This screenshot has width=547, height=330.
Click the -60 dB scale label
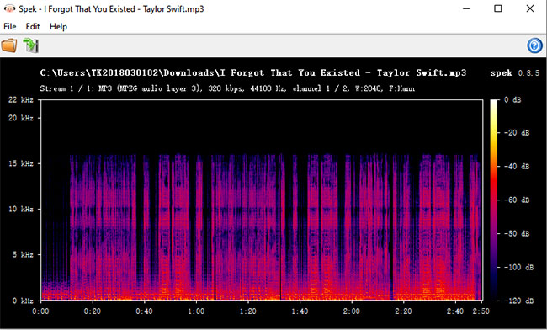click(x=517, y=200)
